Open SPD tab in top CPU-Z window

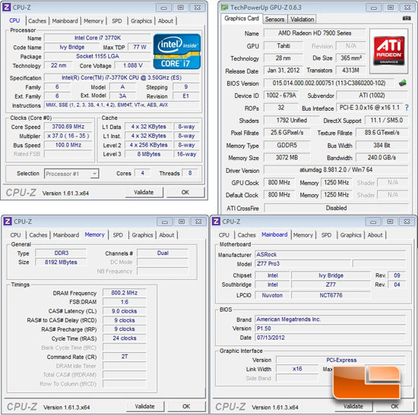click(117, 20)
